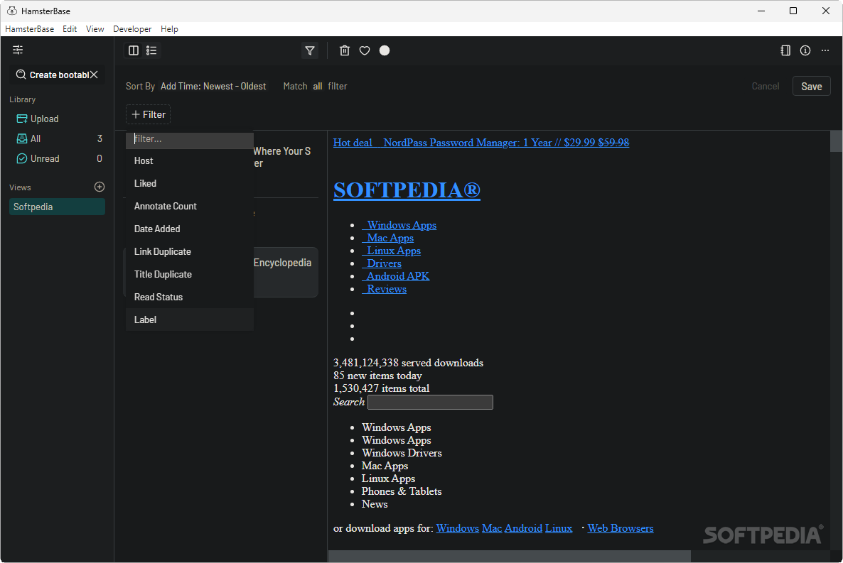Like the page with heart icon

(365, 50)
